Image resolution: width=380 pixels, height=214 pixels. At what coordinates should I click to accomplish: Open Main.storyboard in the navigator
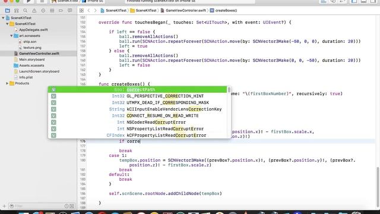point(31,59)
